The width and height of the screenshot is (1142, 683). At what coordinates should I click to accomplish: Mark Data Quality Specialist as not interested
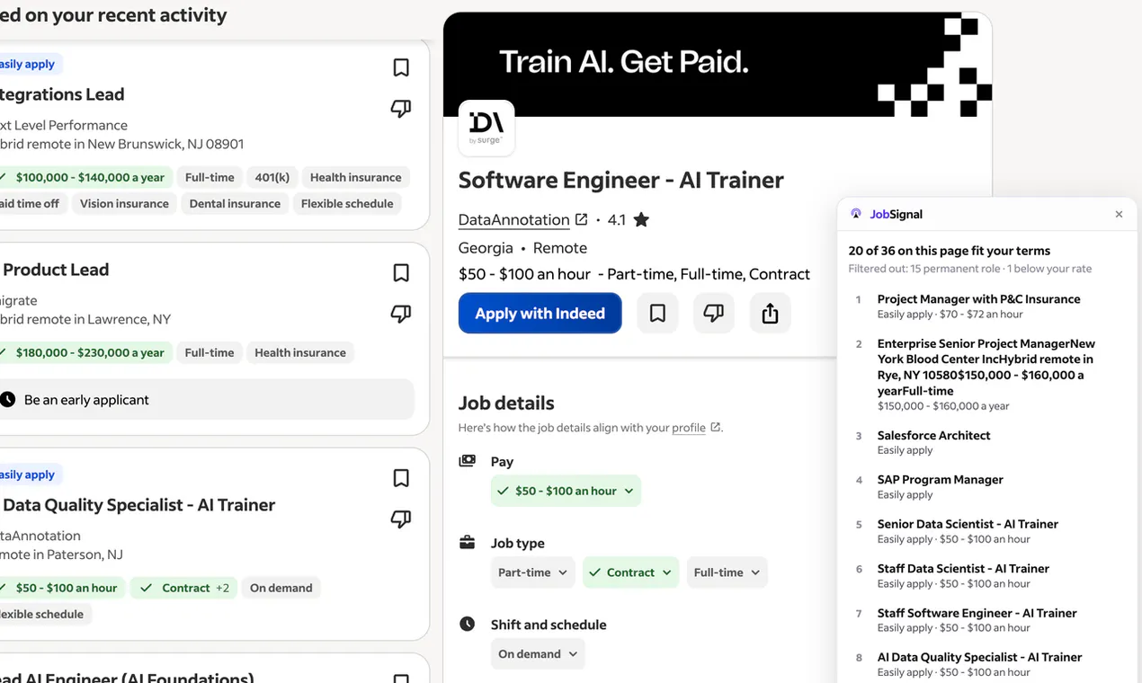pos(401,519)
